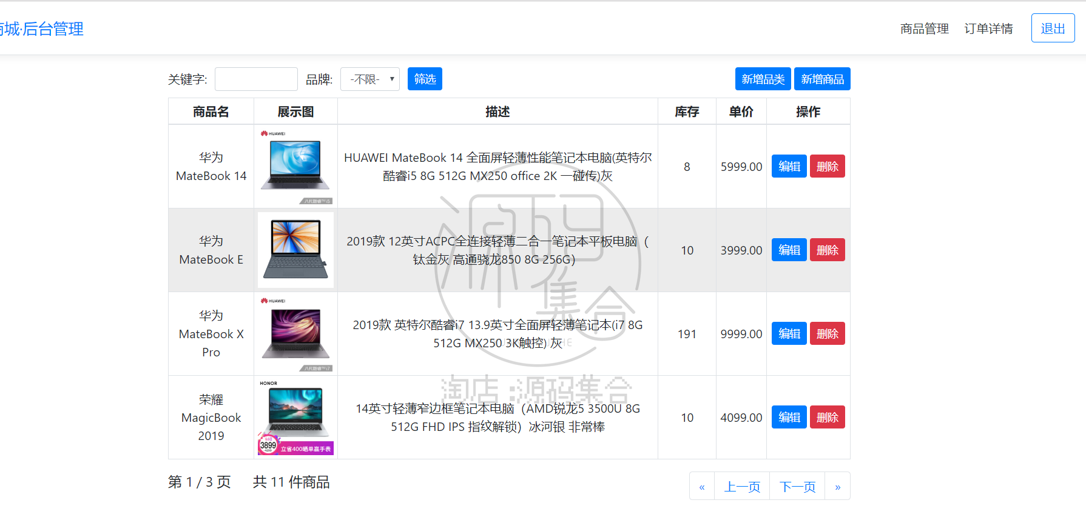Open the MateBook 14 product thumbnail
This screenshot has width=1086, height=520.
(x=295, y=167)
